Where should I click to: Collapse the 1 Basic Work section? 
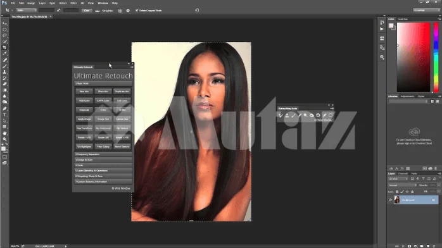click(x=103, y=84)
